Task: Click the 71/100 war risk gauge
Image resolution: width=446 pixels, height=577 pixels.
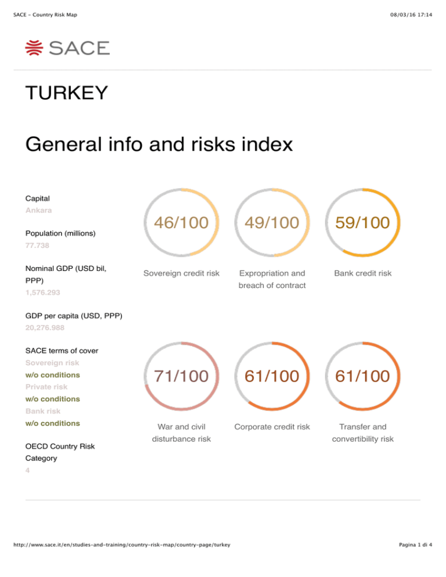Action: pos(182,376)
